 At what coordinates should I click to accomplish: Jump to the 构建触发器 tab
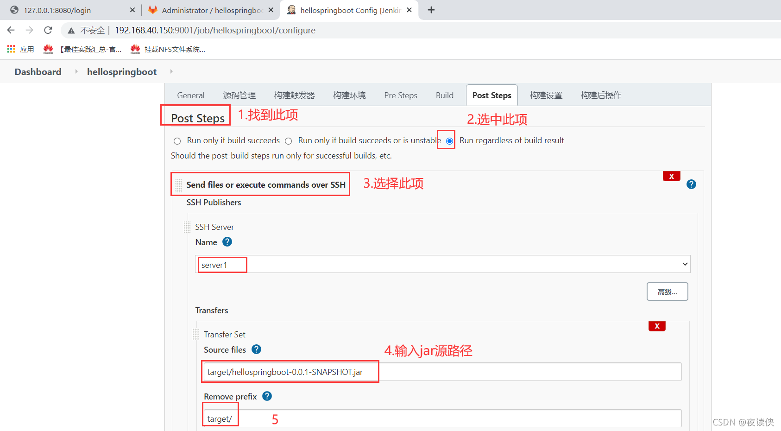(x=295, y=95)
